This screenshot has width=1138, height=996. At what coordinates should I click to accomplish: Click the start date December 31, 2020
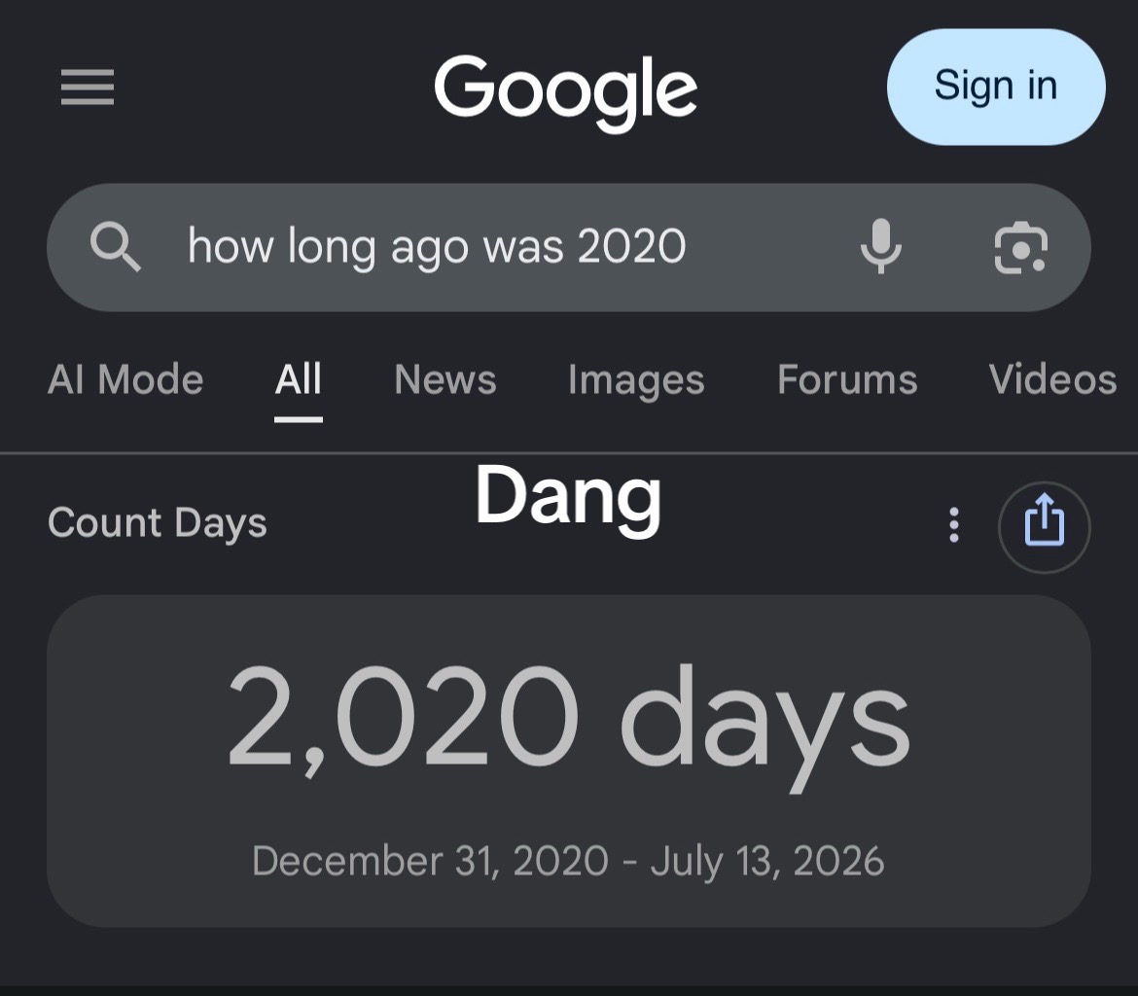click(430, 861)
